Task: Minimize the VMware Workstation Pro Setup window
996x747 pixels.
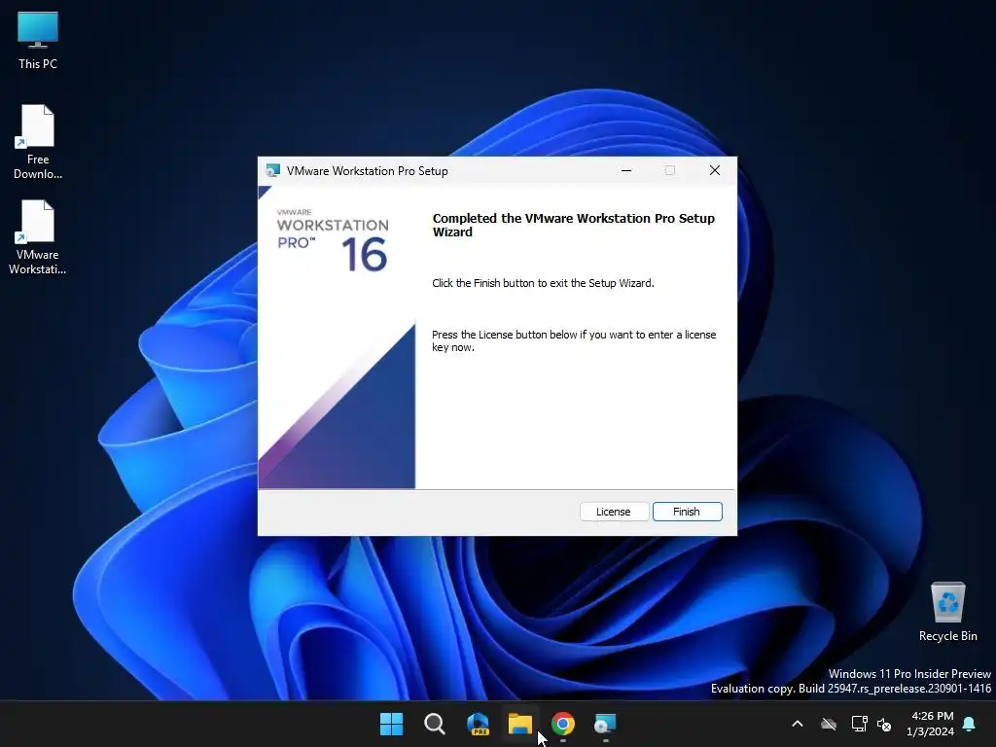Action: click(x=626, y=170)
